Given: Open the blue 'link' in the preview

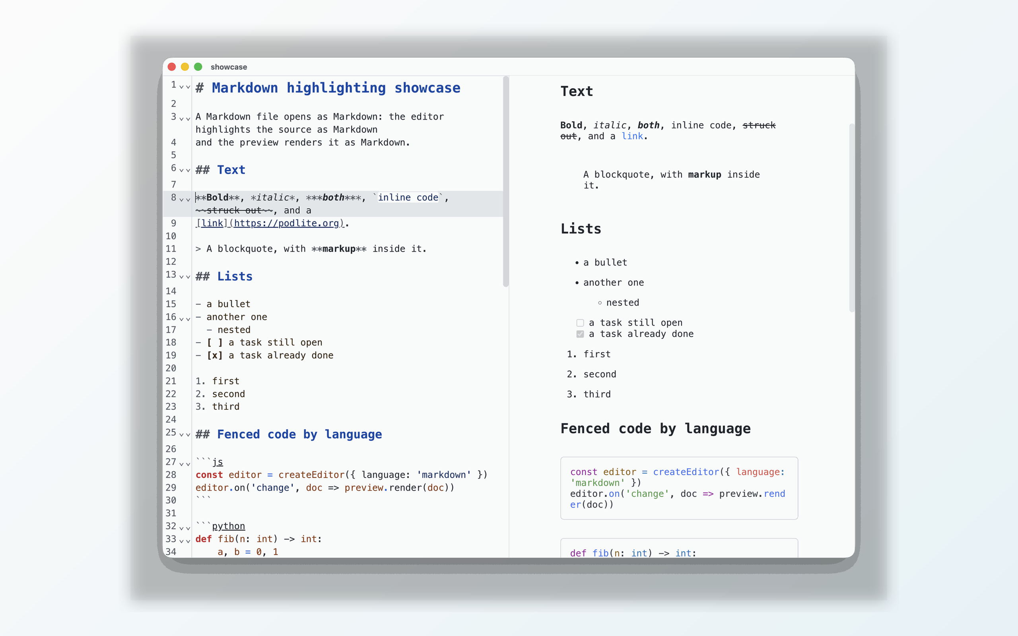Looking at the screenshot, I should click(632, 136).
